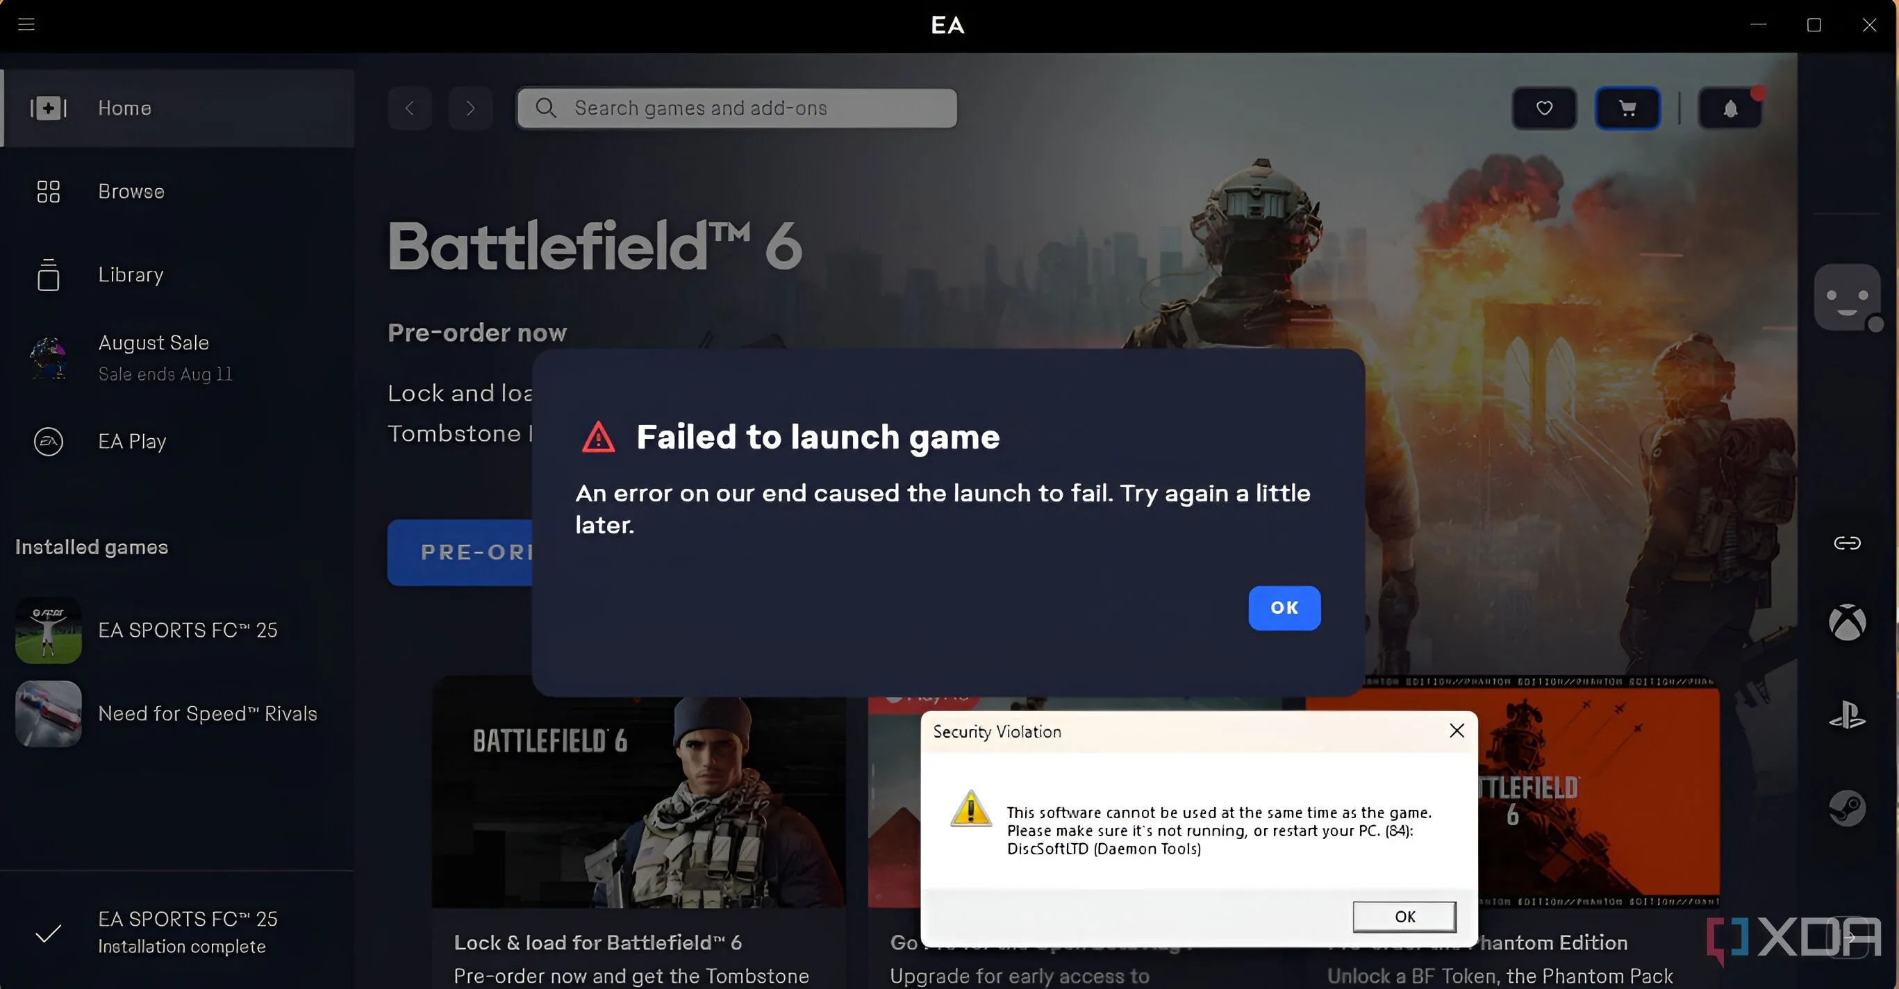Click the Xbox icon
This screenshot has height=989, width=1899.
click(x=1847, y=623)
